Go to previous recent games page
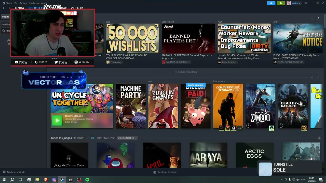Screen dimensions: 326x183 click(312, 77)
